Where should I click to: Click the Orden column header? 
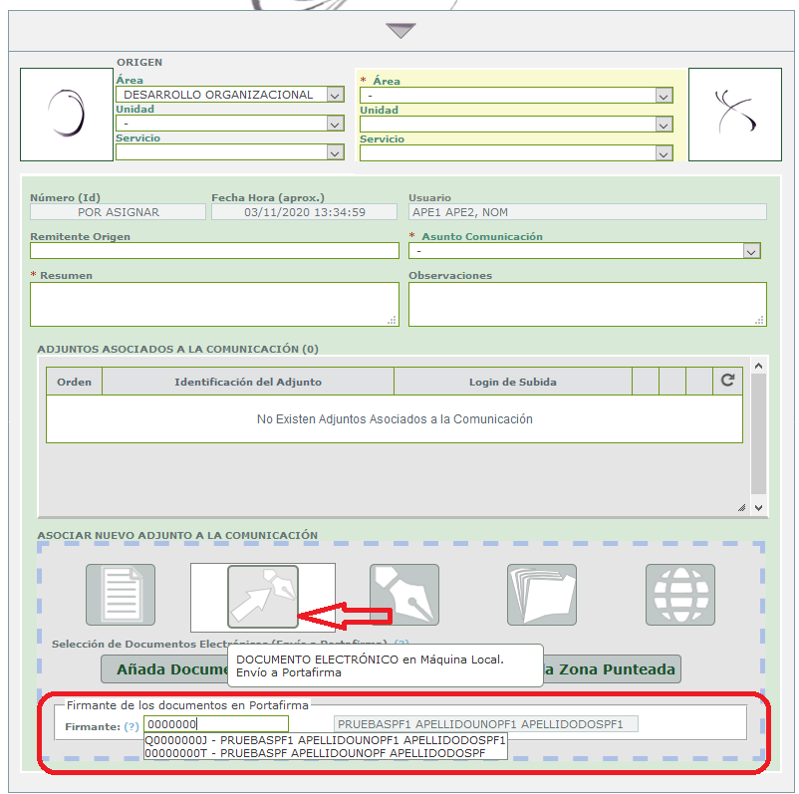click(75, 382)
